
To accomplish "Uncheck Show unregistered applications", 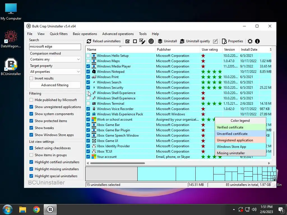I will 31,107.
